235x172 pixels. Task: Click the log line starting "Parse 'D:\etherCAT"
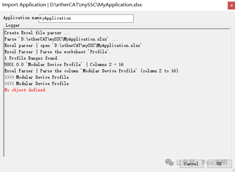point(61,39)
